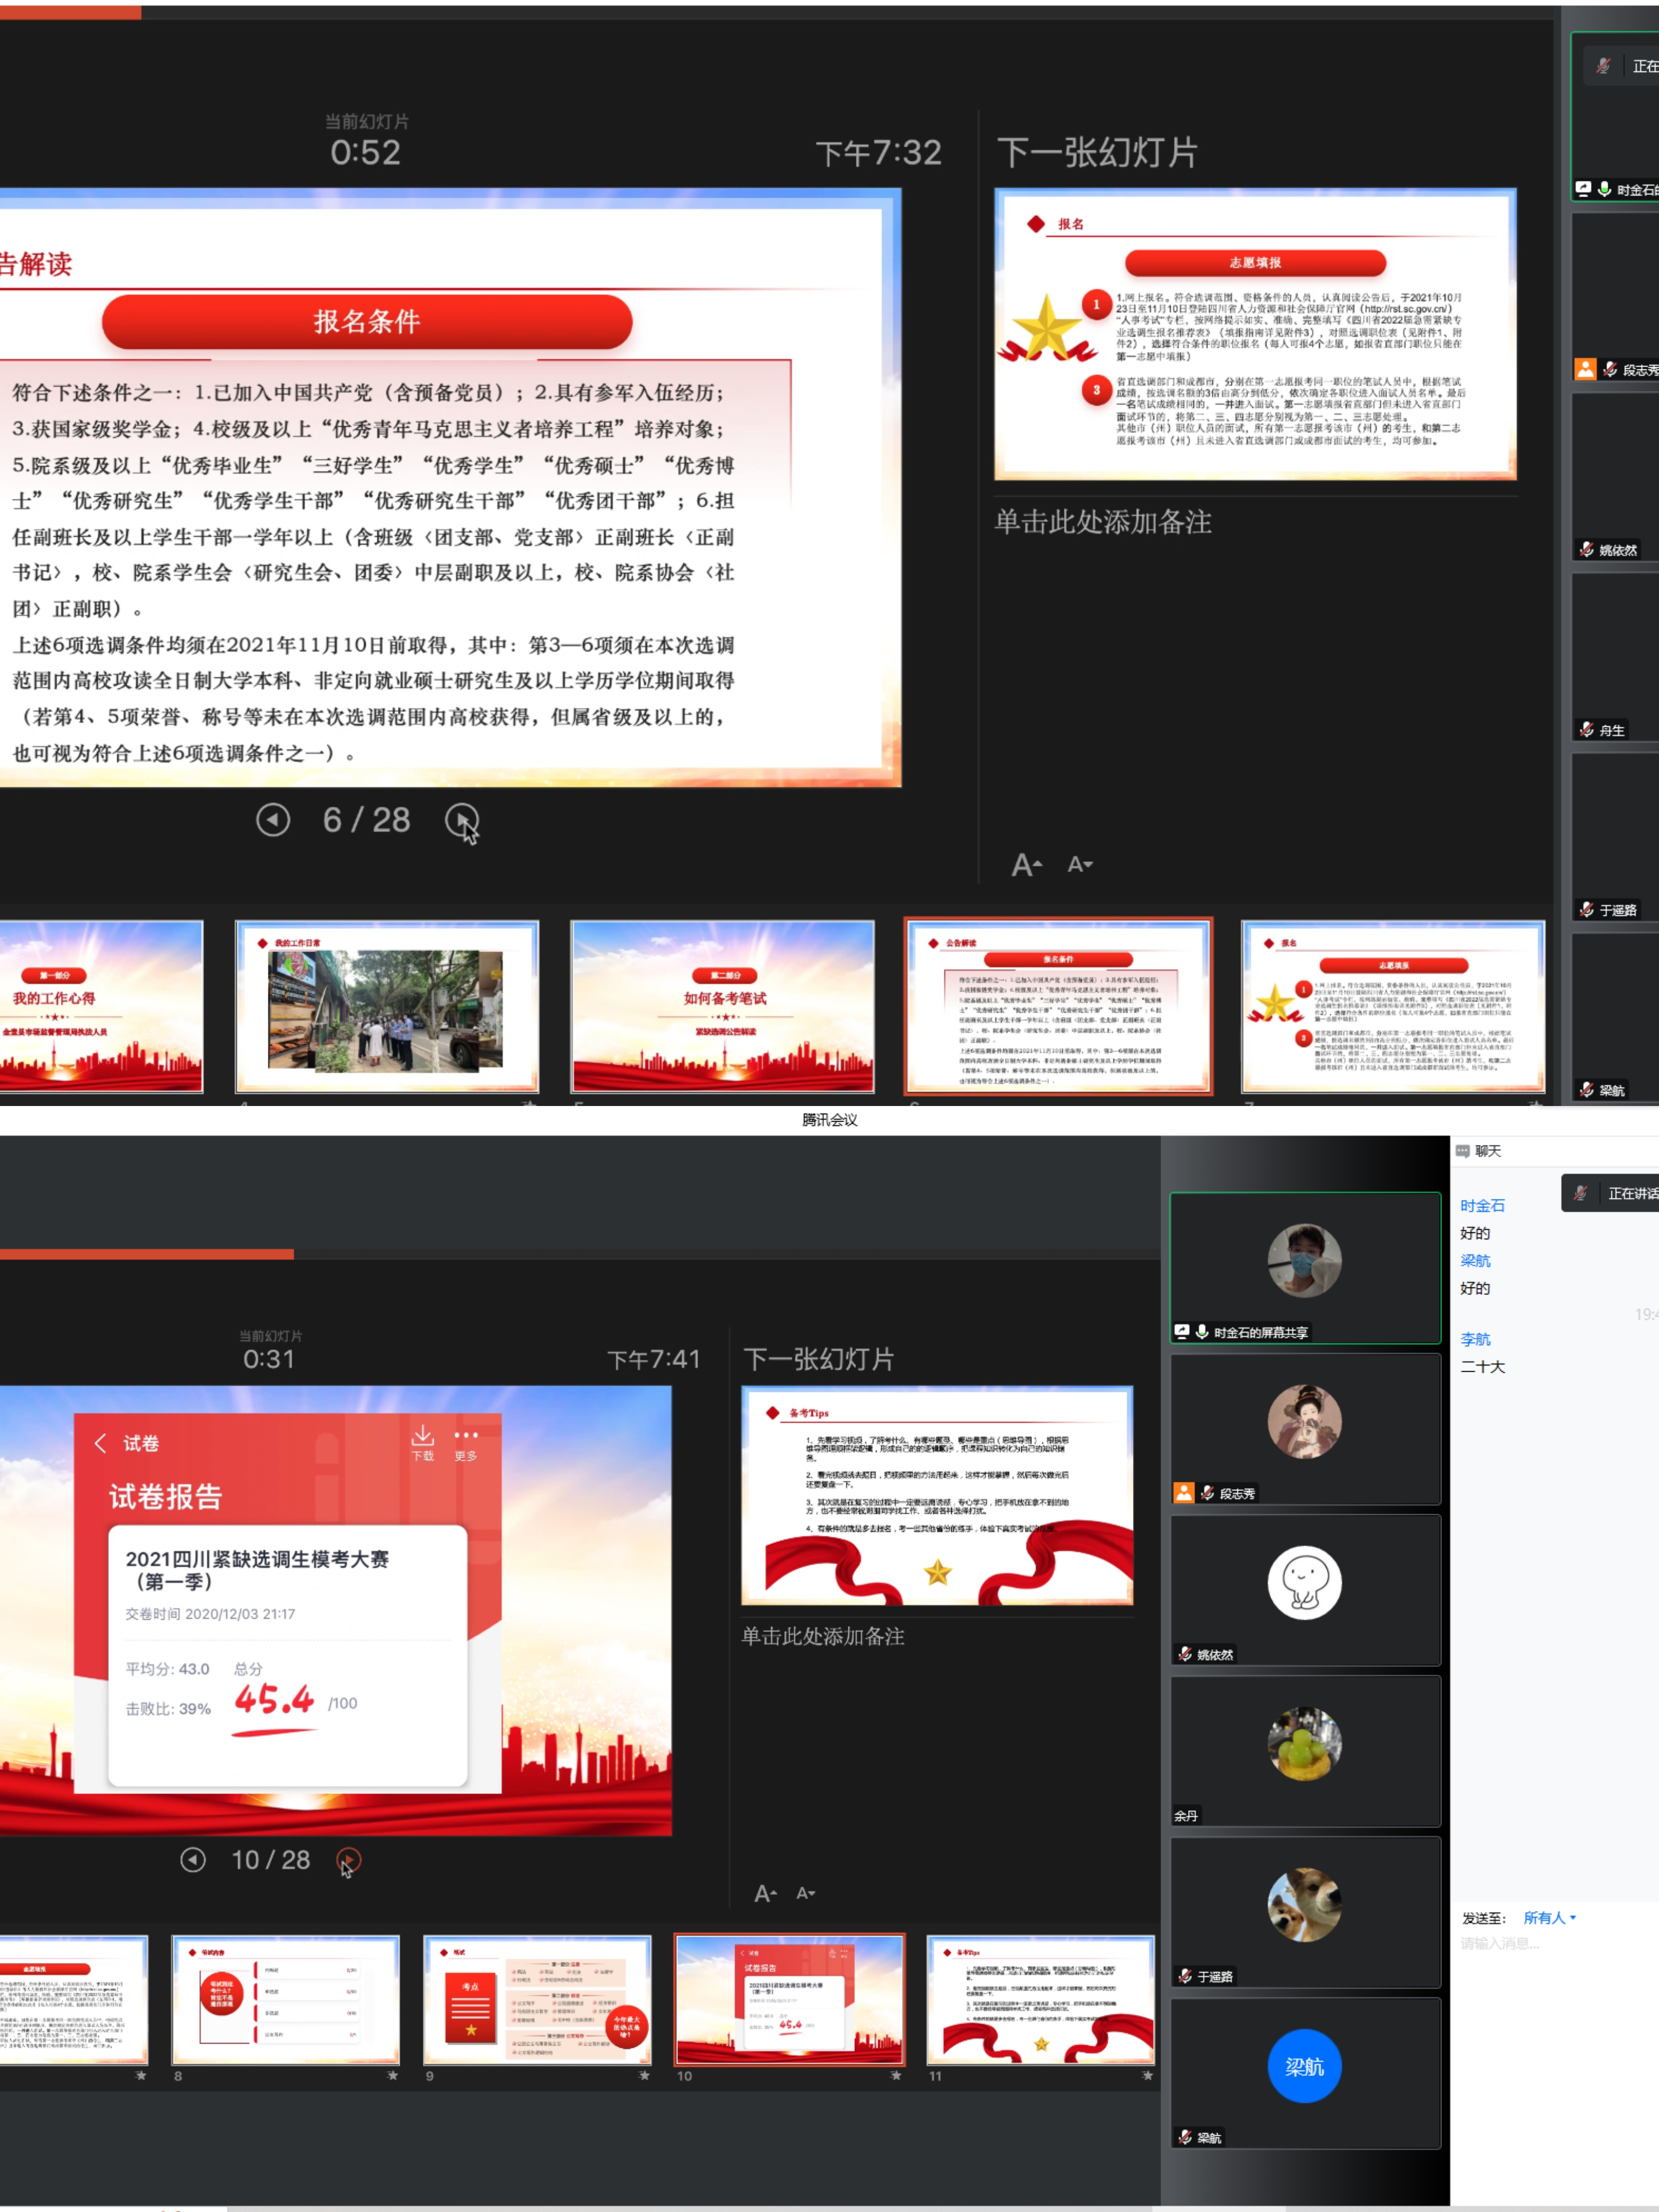The image size is (1659, 2212).
Task: Go back from slide 10/28
Action: (193, 1859)
